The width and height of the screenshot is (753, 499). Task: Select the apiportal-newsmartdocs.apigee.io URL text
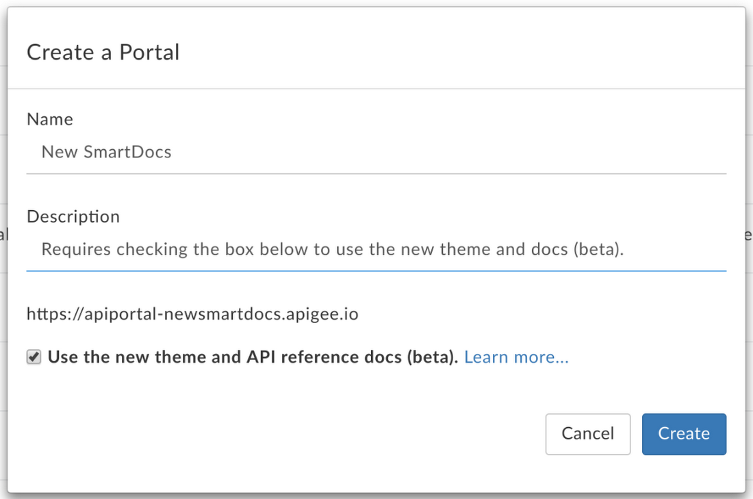point(192,314)
